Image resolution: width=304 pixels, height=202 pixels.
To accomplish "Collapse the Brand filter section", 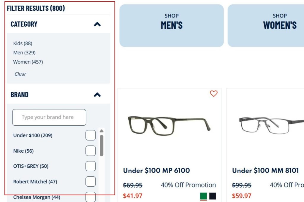I will 97,95.
